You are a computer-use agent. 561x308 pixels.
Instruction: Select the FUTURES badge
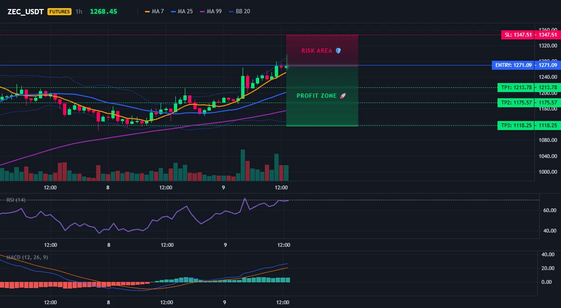point(59,11)
